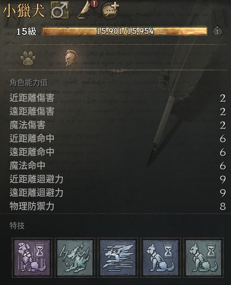Click the 小獵犬 name title
This screenshot has height=285, width=231.
click(24, 10)
